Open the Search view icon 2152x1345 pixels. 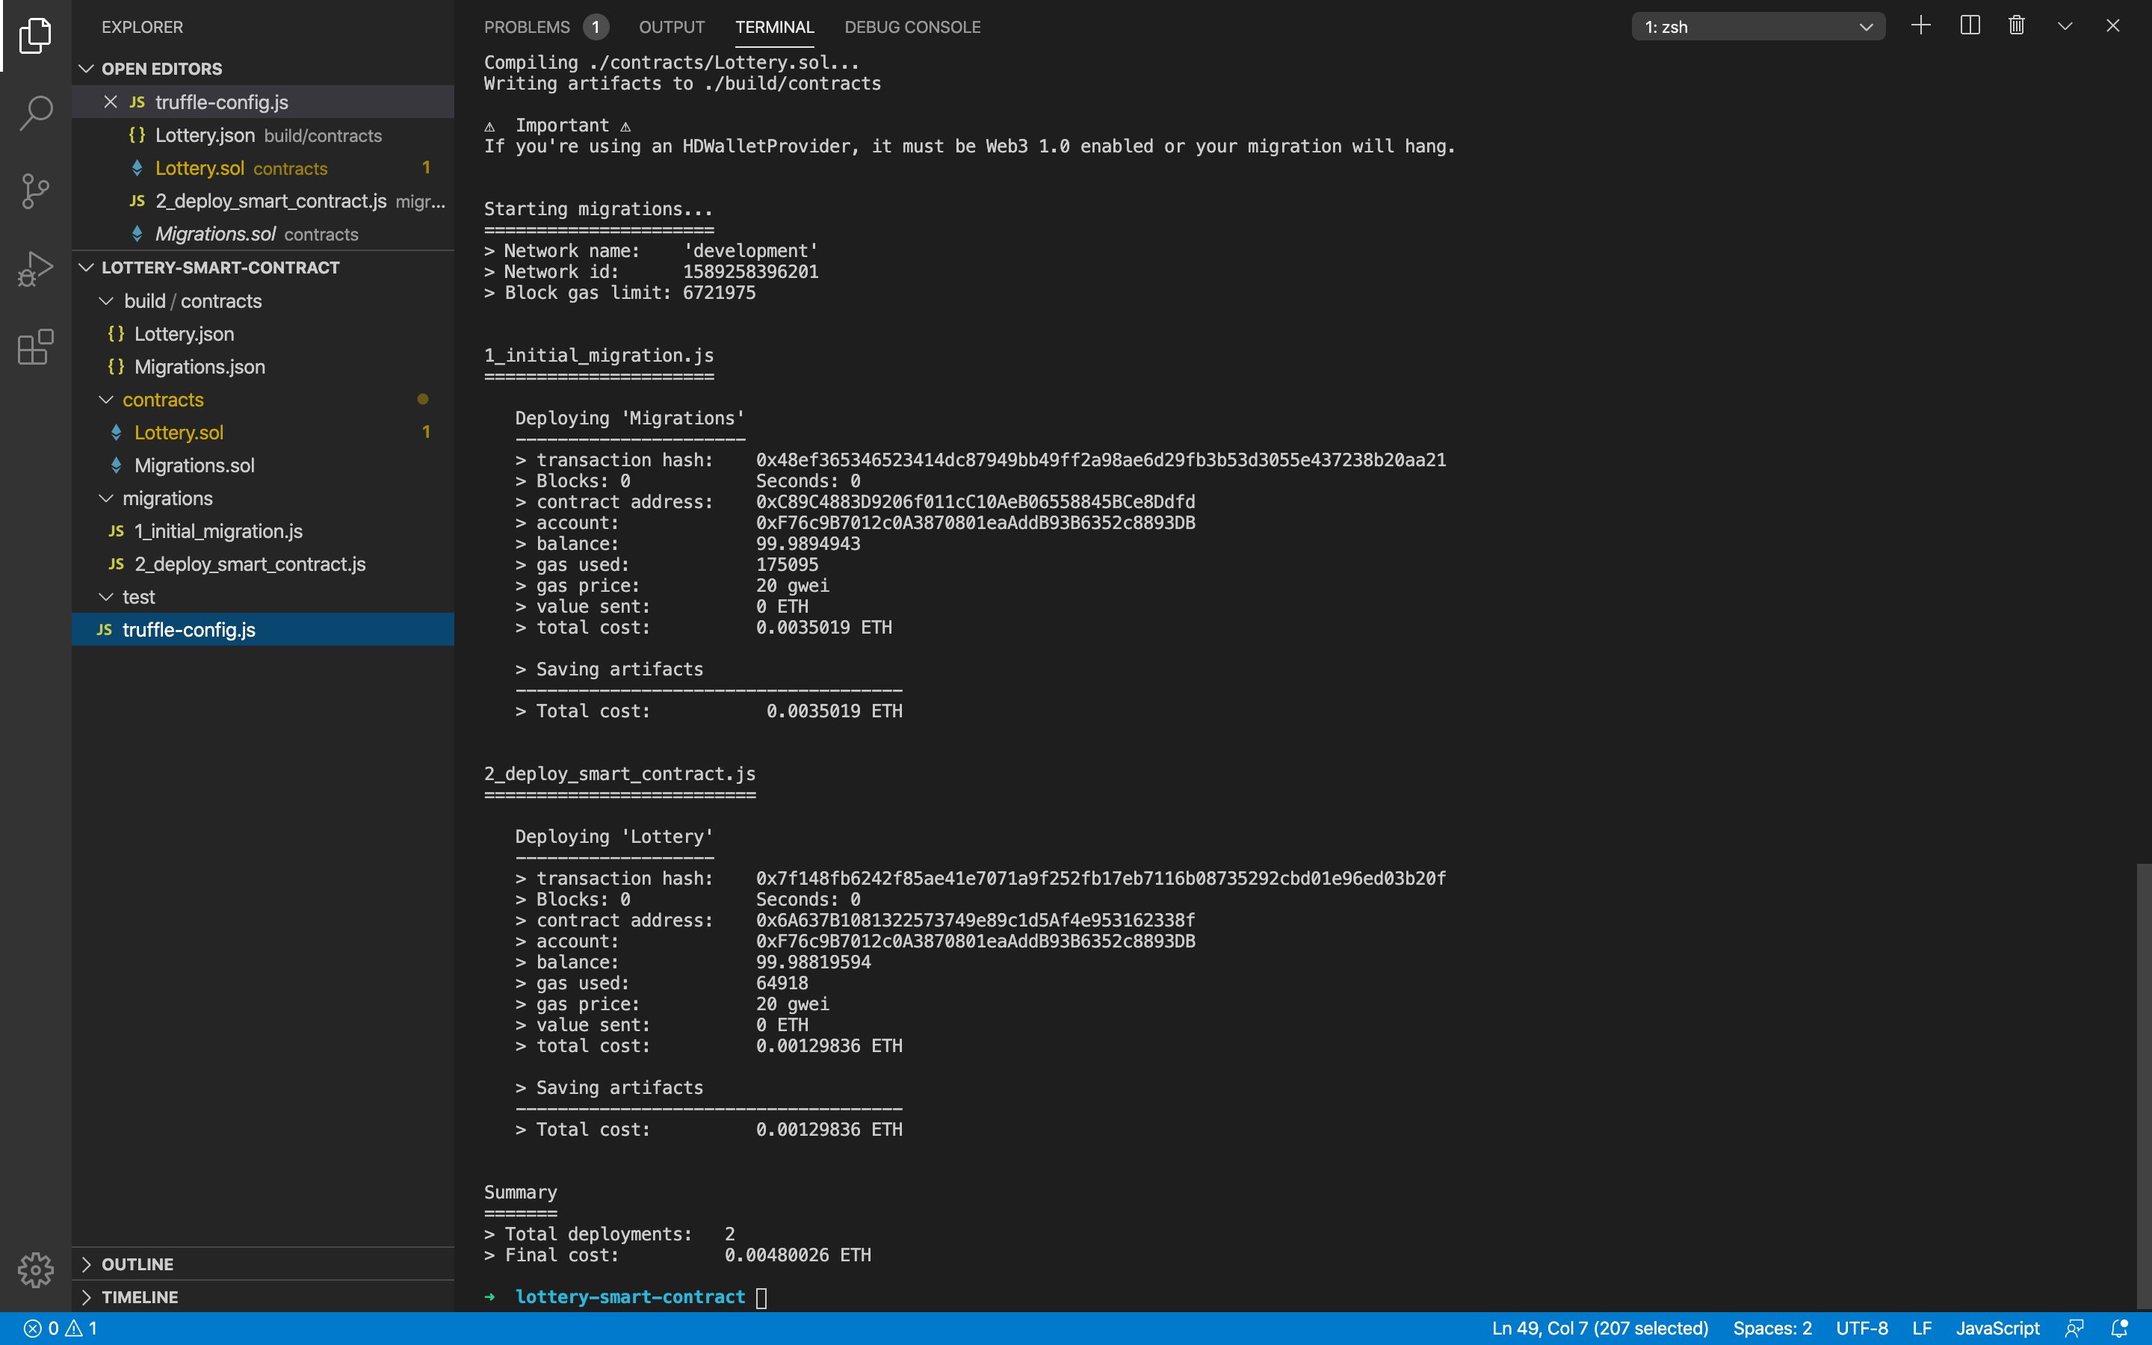point(36,113)
